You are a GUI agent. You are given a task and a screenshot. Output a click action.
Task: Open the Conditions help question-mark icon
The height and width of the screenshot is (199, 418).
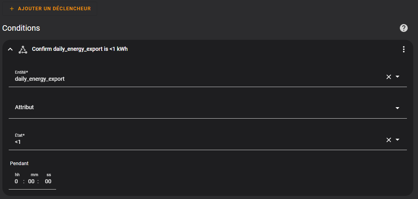tap(404, 28)
